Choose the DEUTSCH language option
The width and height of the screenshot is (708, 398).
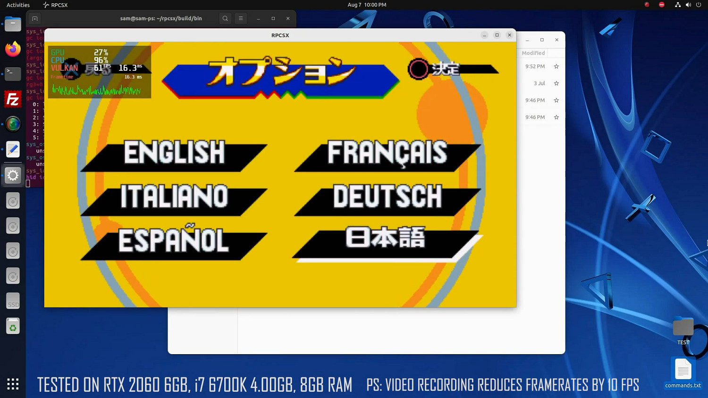388,198
